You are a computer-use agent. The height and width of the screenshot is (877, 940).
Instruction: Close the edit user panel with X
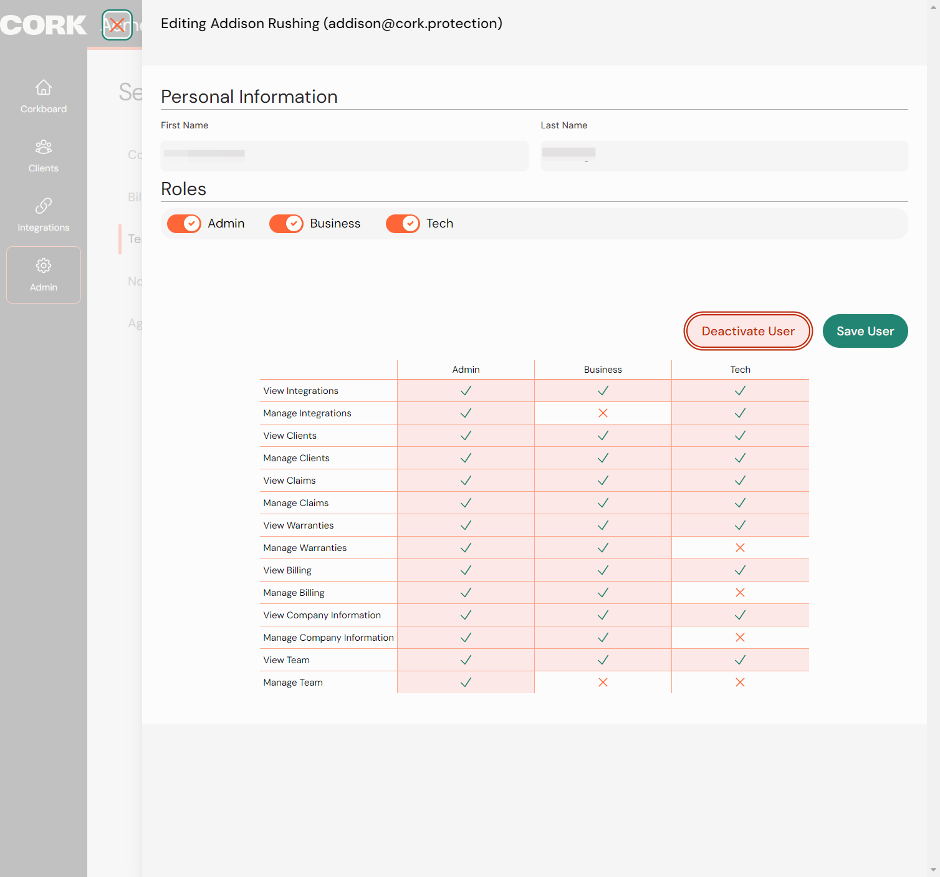(117, 25)
